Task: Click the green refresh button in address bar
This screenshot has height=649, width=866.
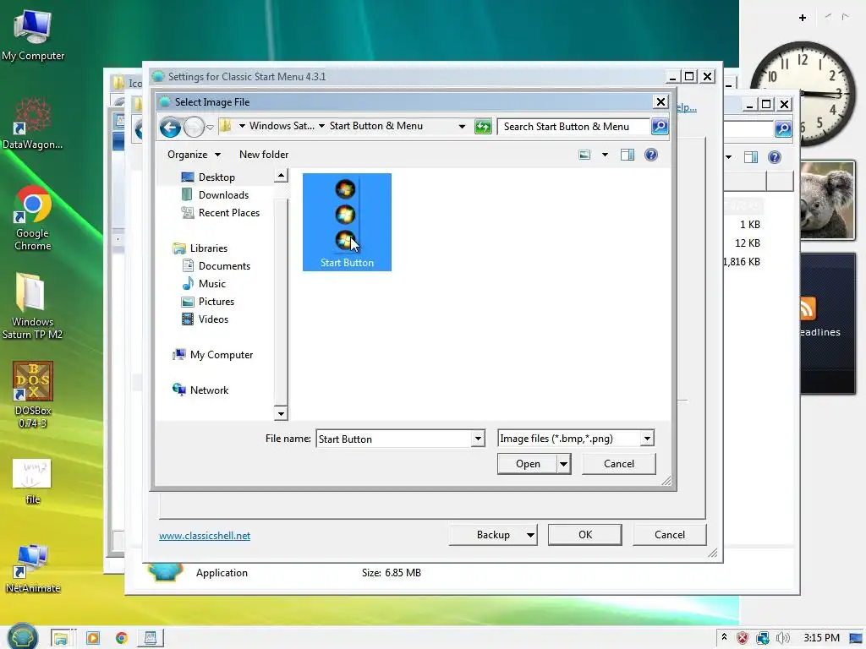Action: pos(483,127)
